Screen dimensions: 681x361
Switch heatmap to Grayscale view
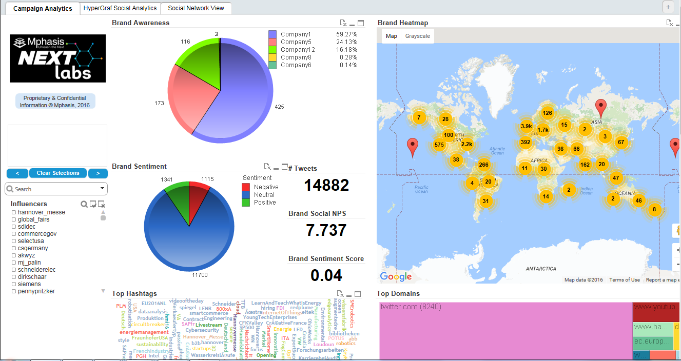[418, 36]
